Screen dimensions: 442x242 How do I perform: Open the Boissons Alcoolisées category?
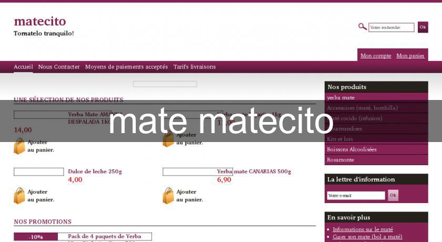tap(351, 149)
